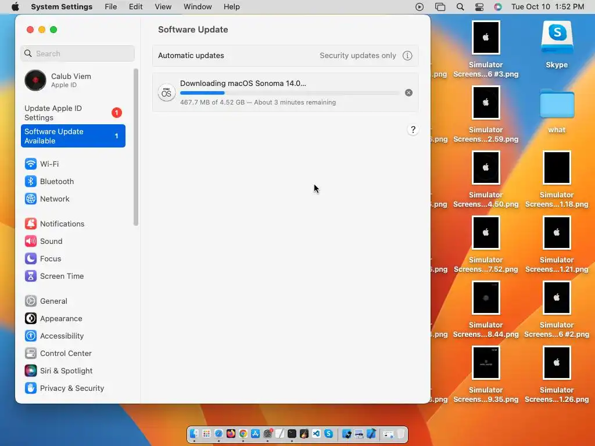
Task: Open Control Center from menu bar
Action: point(479,7)
